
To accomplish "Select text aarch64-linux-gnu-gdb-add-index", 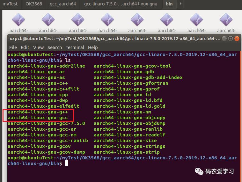I will tap(138, 77).
